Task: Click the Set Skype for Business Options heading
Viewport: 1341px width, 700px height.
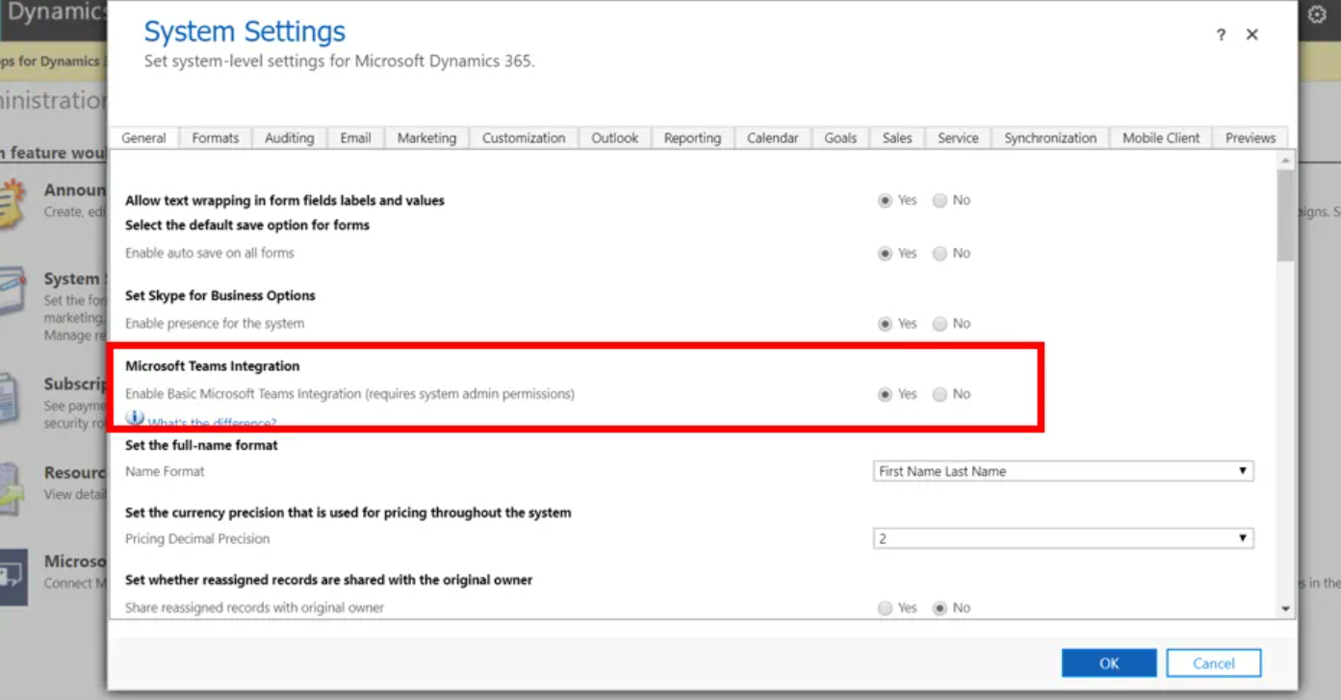Action: [x=220, y=295]
